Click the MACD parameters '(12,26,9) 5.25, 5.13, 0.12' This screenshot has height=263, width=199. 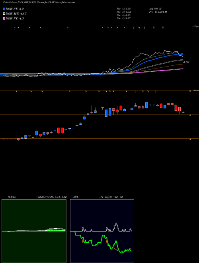[x=51, y=197]
